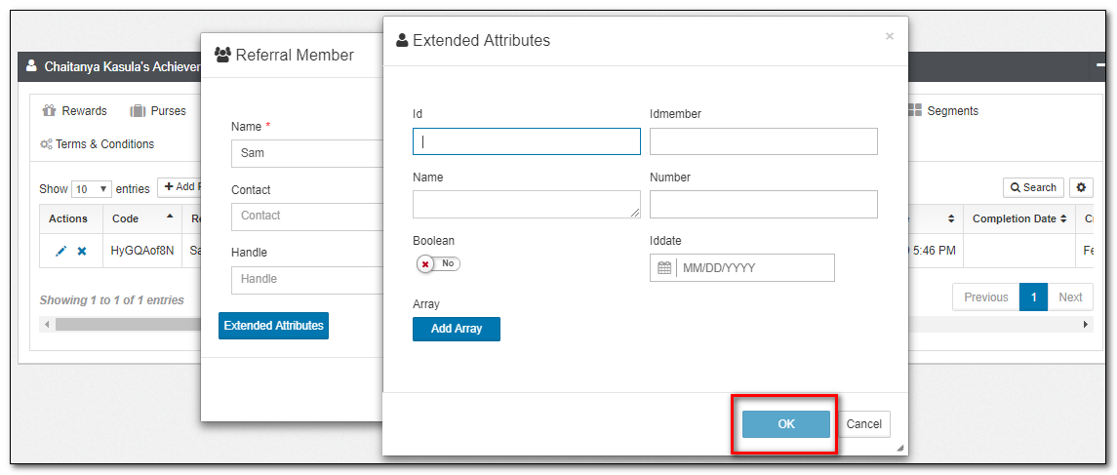Click the calendar icon in Iddate field
This screenshot has width=1117, height=475.
coord(664,268)
